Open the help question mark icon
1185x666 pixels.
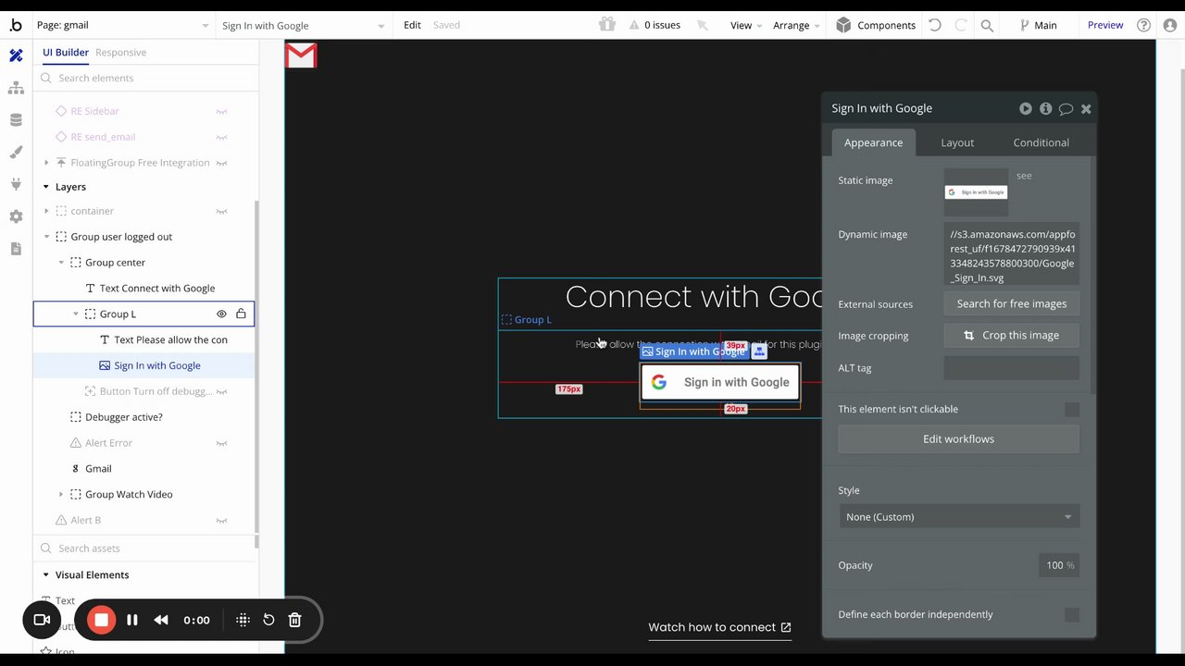(1144, 25)
